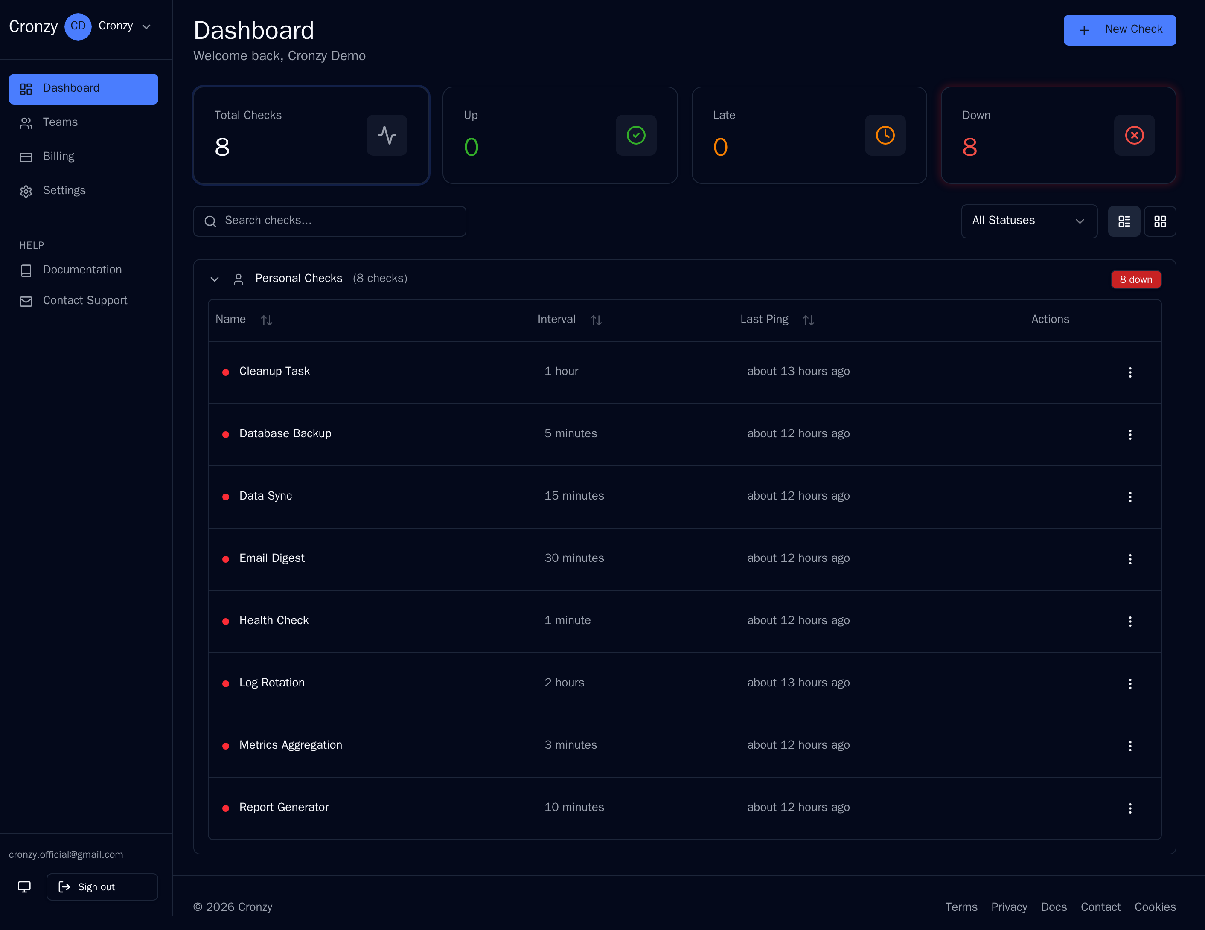Sort checks by Last Ping column
Viewport: 1205px width, 930px height.
click(x=808, y=320)
